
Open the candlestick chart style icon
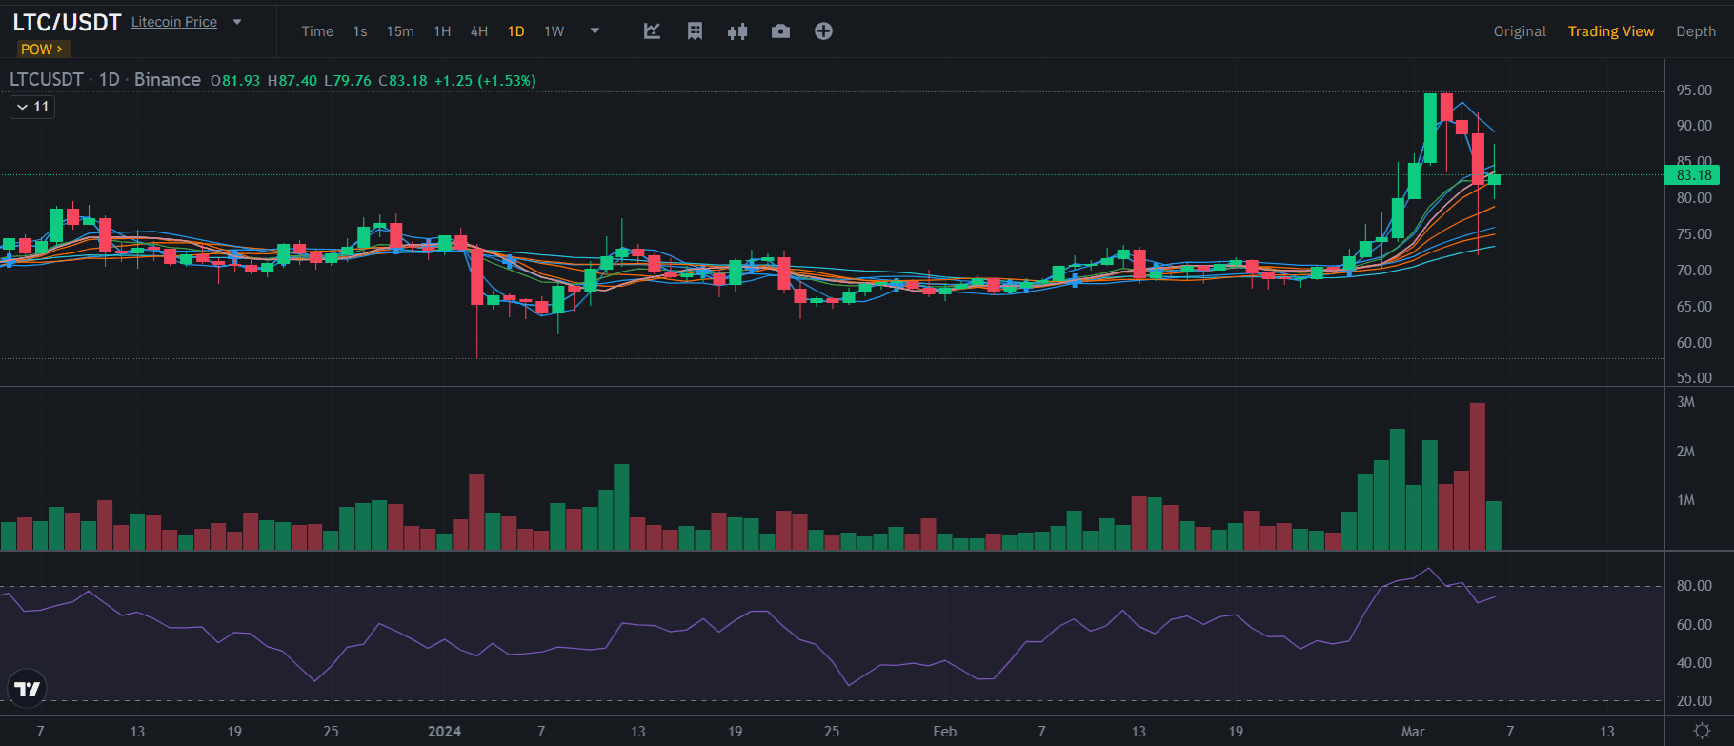pos(737,31)
